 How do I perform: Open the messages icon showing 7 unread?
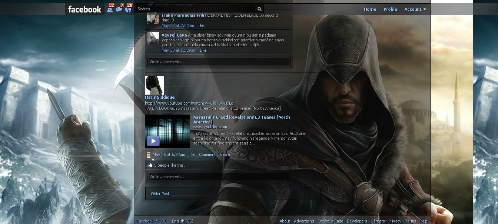119,10
